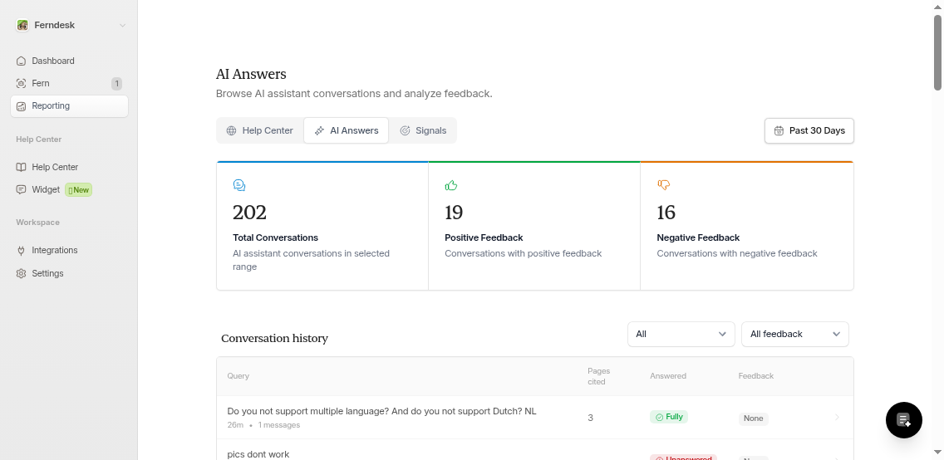The height and width of the screenshot is (460, 944).
Task: Click the thumbs-up Positive Feedback icon
Action: point(451,185)
